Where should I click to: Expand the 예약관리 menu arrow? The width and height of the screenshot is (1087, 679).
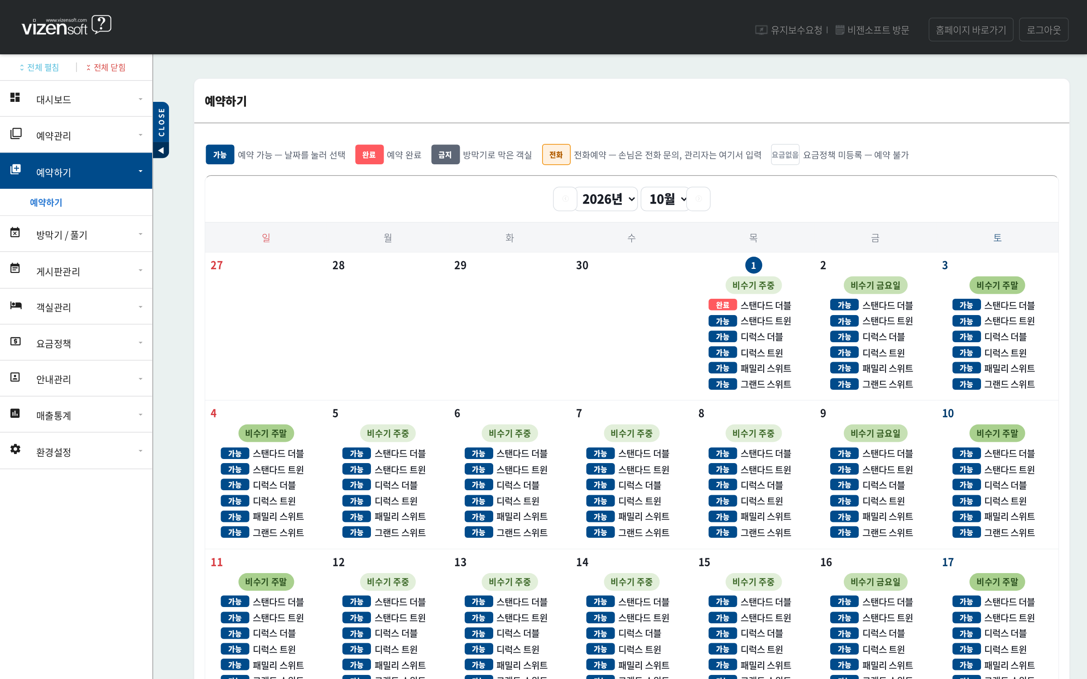140,135
